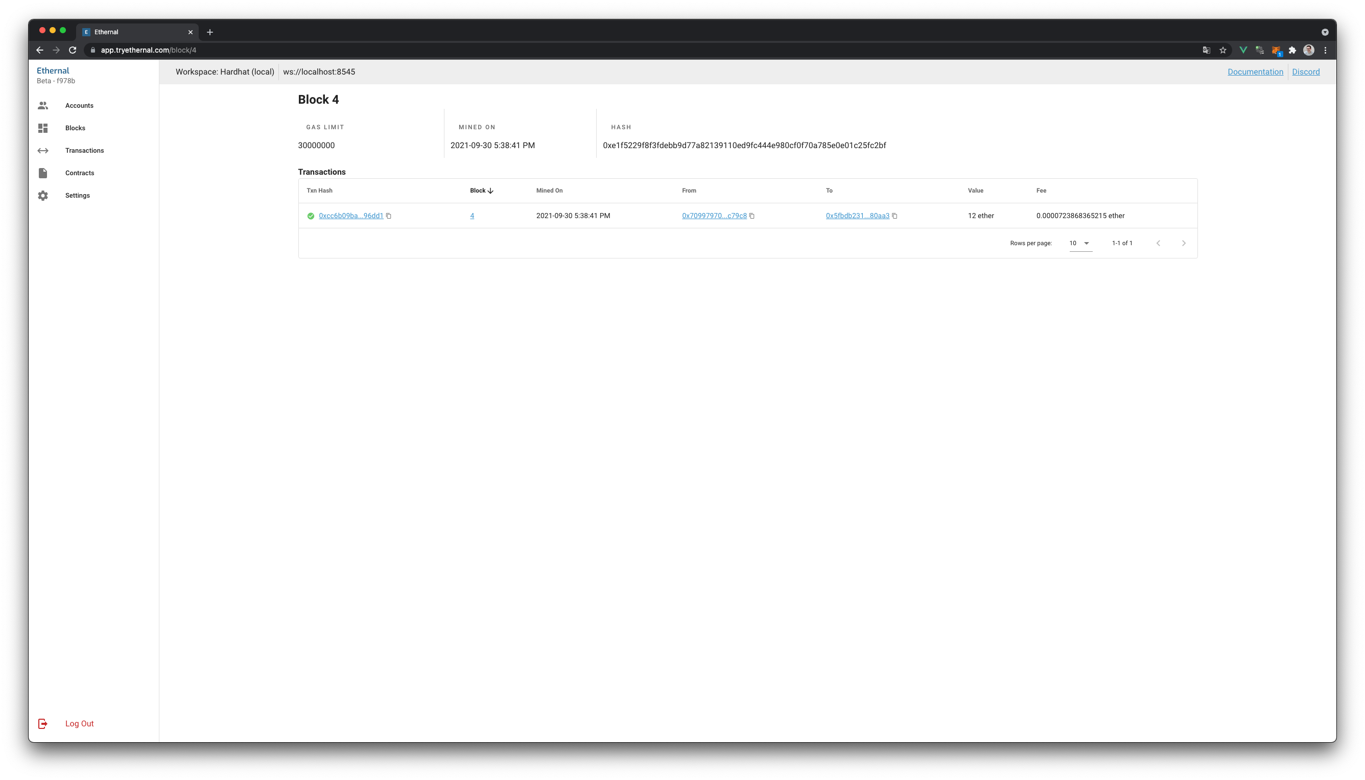
Task: Open Settings from the sidebar
Action: point(77,196)
